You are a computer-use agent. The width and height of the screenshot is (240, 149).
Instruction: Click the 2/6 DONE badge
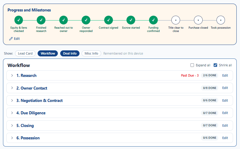[x=210, y=75]
